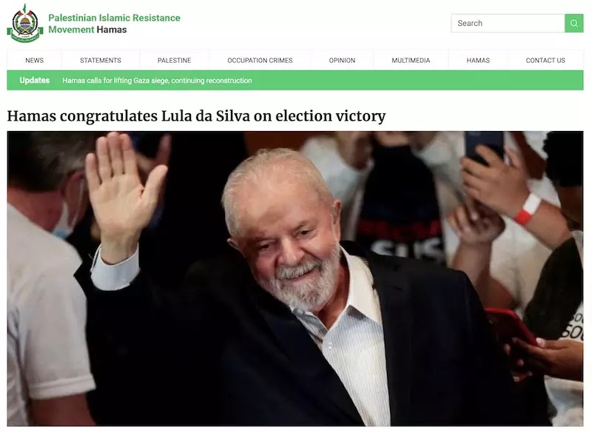Open the News menu item

34,61
